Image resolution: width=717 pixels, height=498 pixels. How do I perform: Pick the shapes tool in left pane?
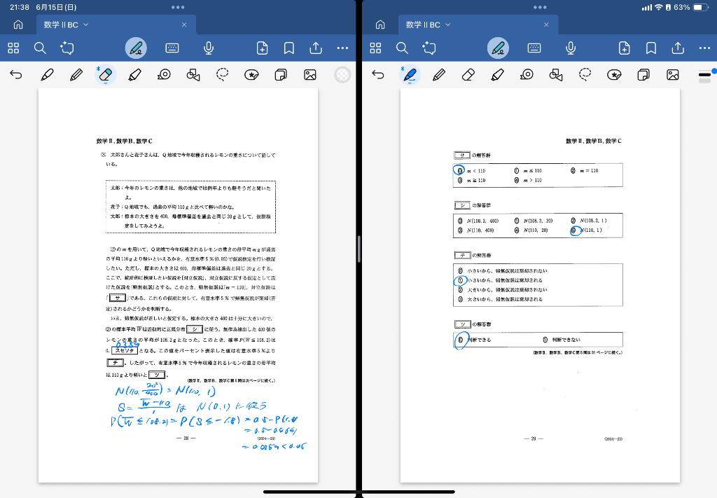click(193, 74)
